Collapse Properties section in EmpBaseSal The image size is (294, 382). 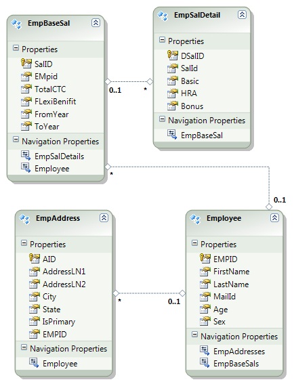16,47
